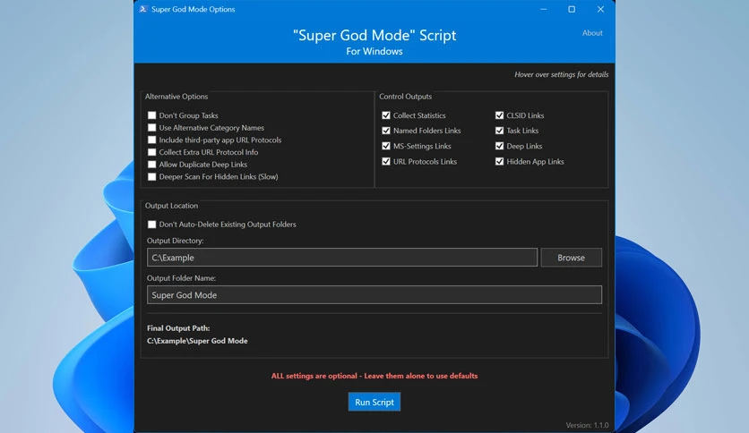Click the PowerShell icon in title bar
This screenshot has width=749, height=433.
(x=142, y=9)
